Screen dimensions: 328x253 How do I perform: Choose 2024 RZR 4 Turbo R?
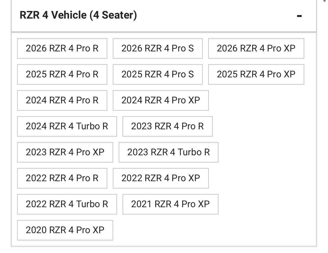tap(67, 126)
